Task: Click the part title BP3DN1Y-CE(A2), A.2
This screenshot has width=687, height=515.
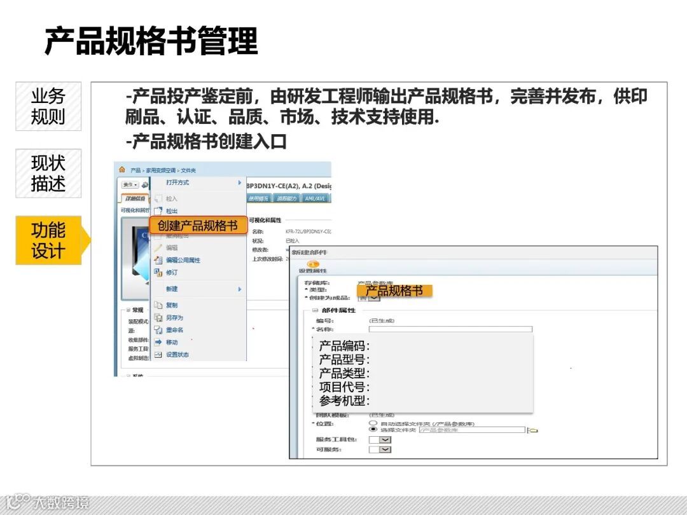Action: [x=289, y=186]
